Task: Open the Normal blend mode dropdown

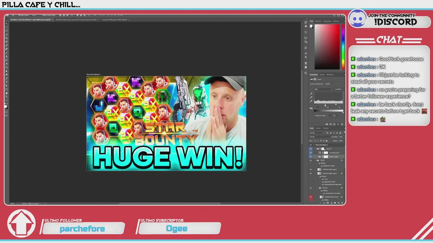Action: (x=320, y=137)
